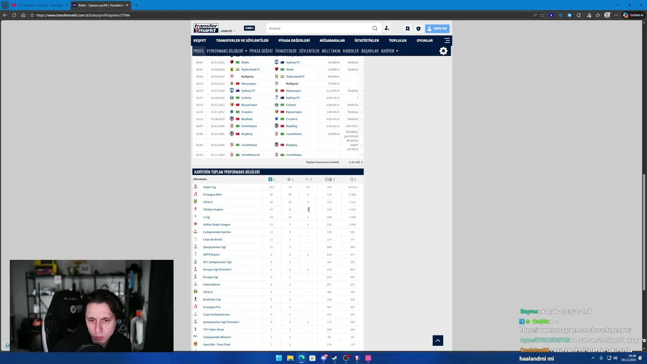Image resolution: width=647 pixels, height=364 pixels.
Task: Open OYUNLAR menu
Action: point(425,40)
